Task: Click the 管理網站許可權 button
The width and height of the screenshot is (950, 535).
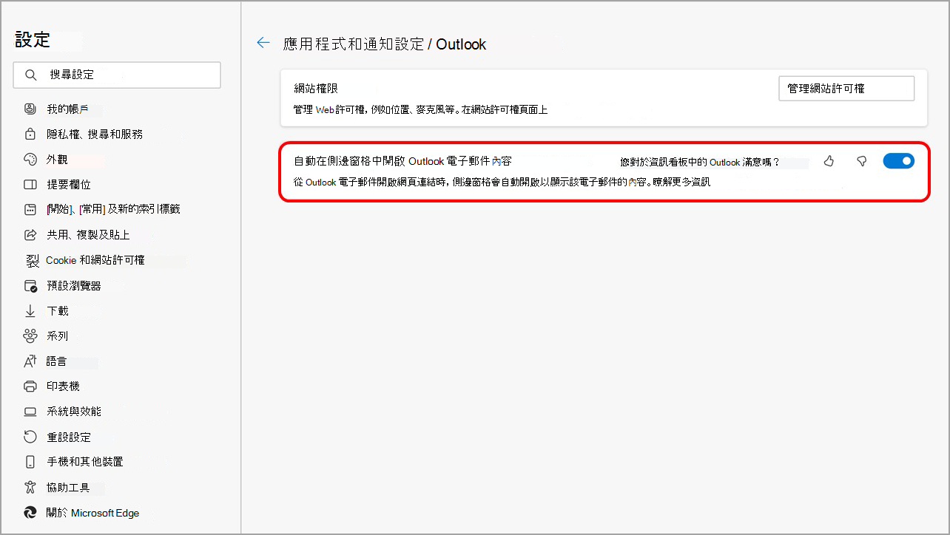Action: pos(846,88)
